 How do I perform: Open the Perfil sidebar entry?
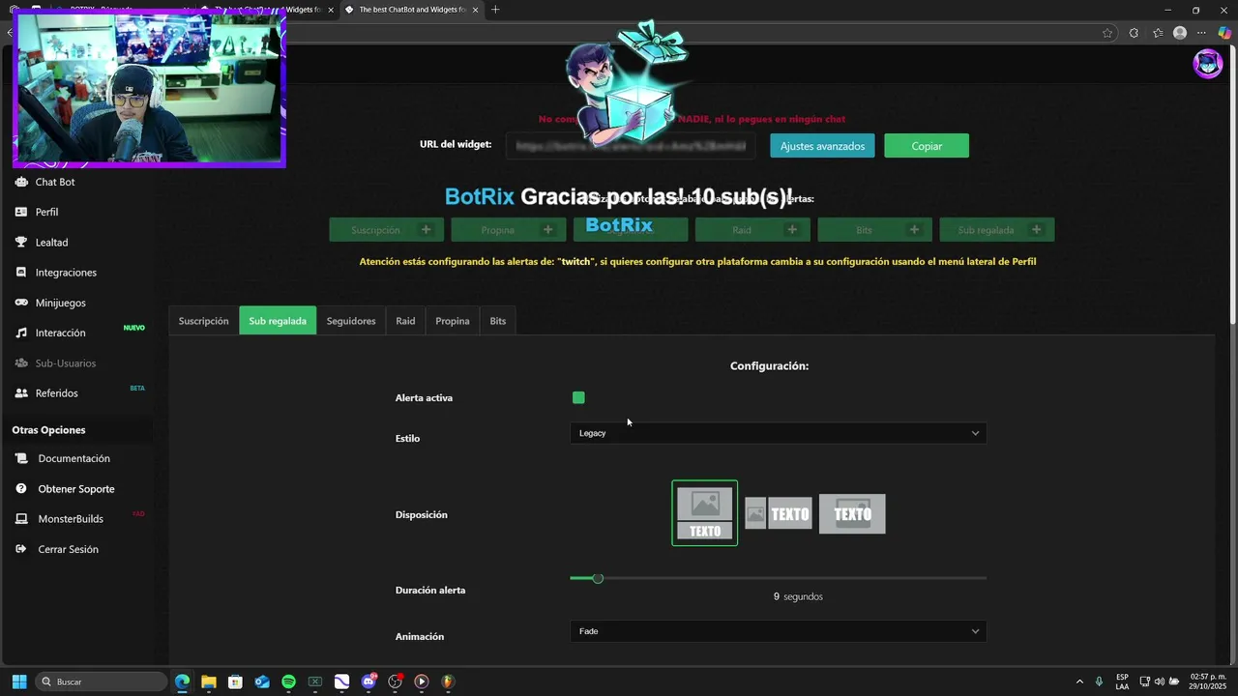46,212
